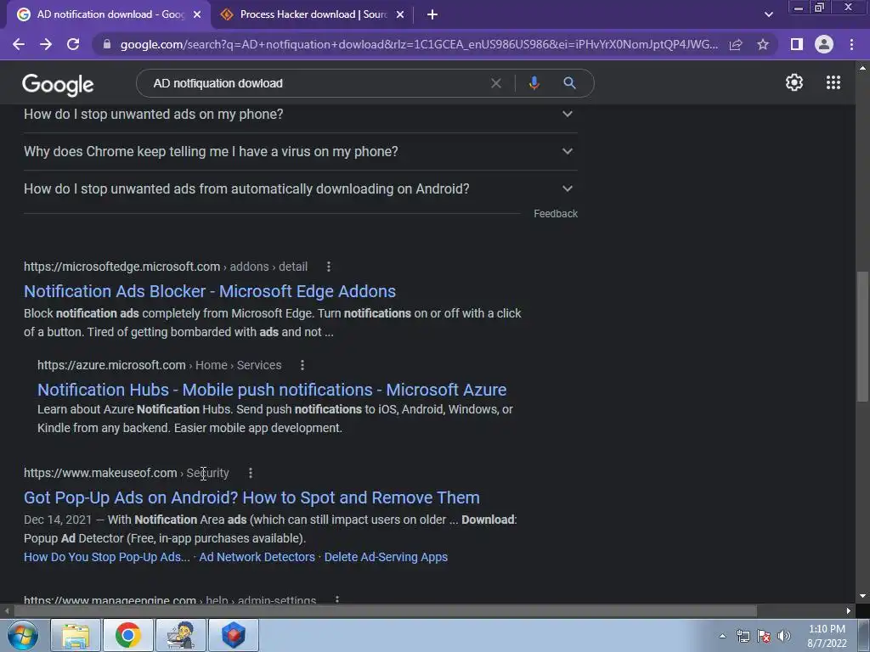Click the horizontal page scrollbar thumb
870x652 pixels.
pos(385,611)
